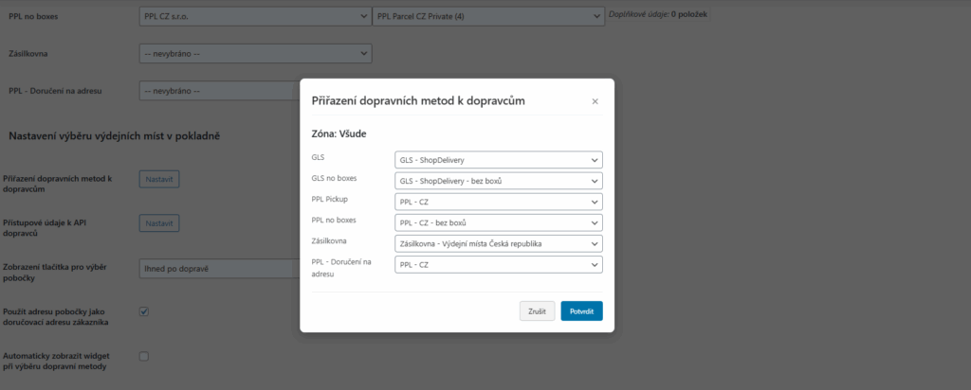Open the PPL no boxes dropdown in the dialog

tap(499, 222)
